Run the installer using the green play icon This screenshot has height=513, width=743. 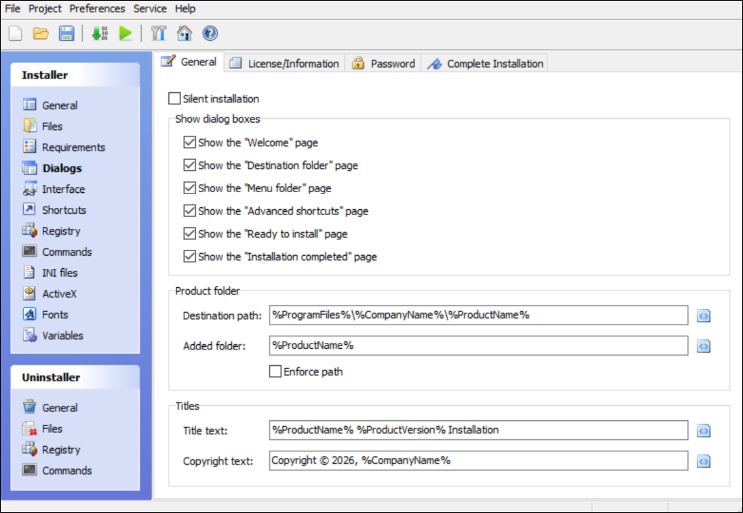[x=126, y=33]
